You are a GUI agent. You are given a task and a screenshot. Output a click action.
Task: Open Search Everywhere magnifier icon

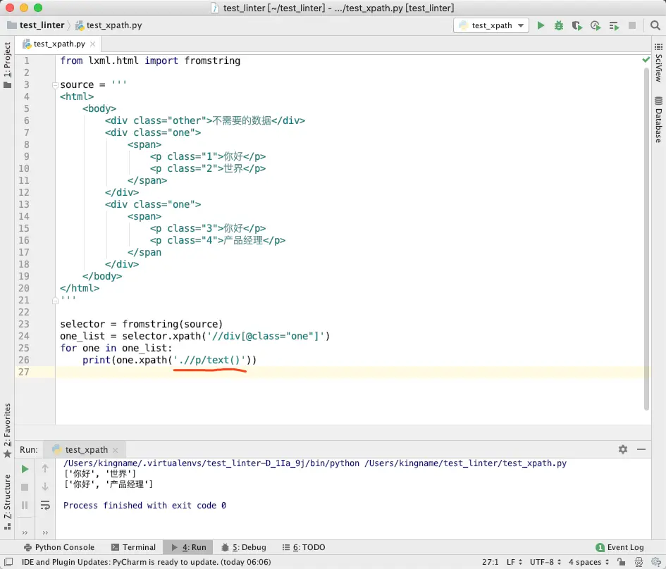pyautogui.click(x=655, y=25)
